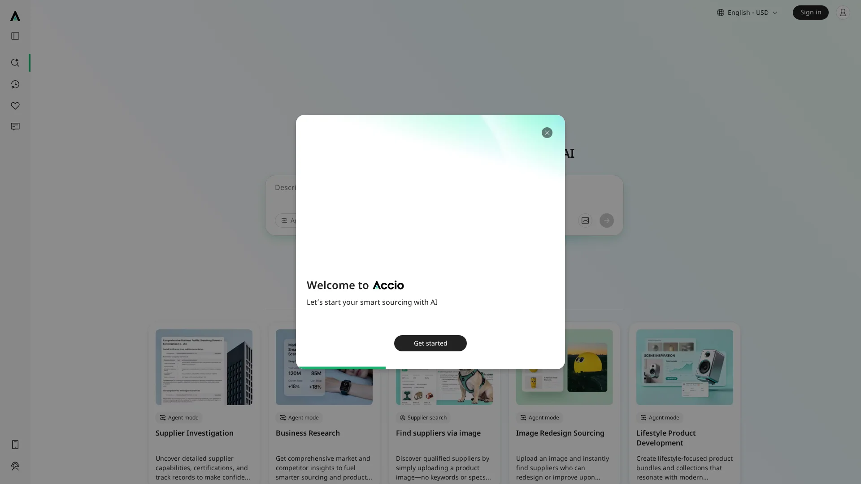
Task: Click the green progress bar in dialog
Action: tap(342, 367)
